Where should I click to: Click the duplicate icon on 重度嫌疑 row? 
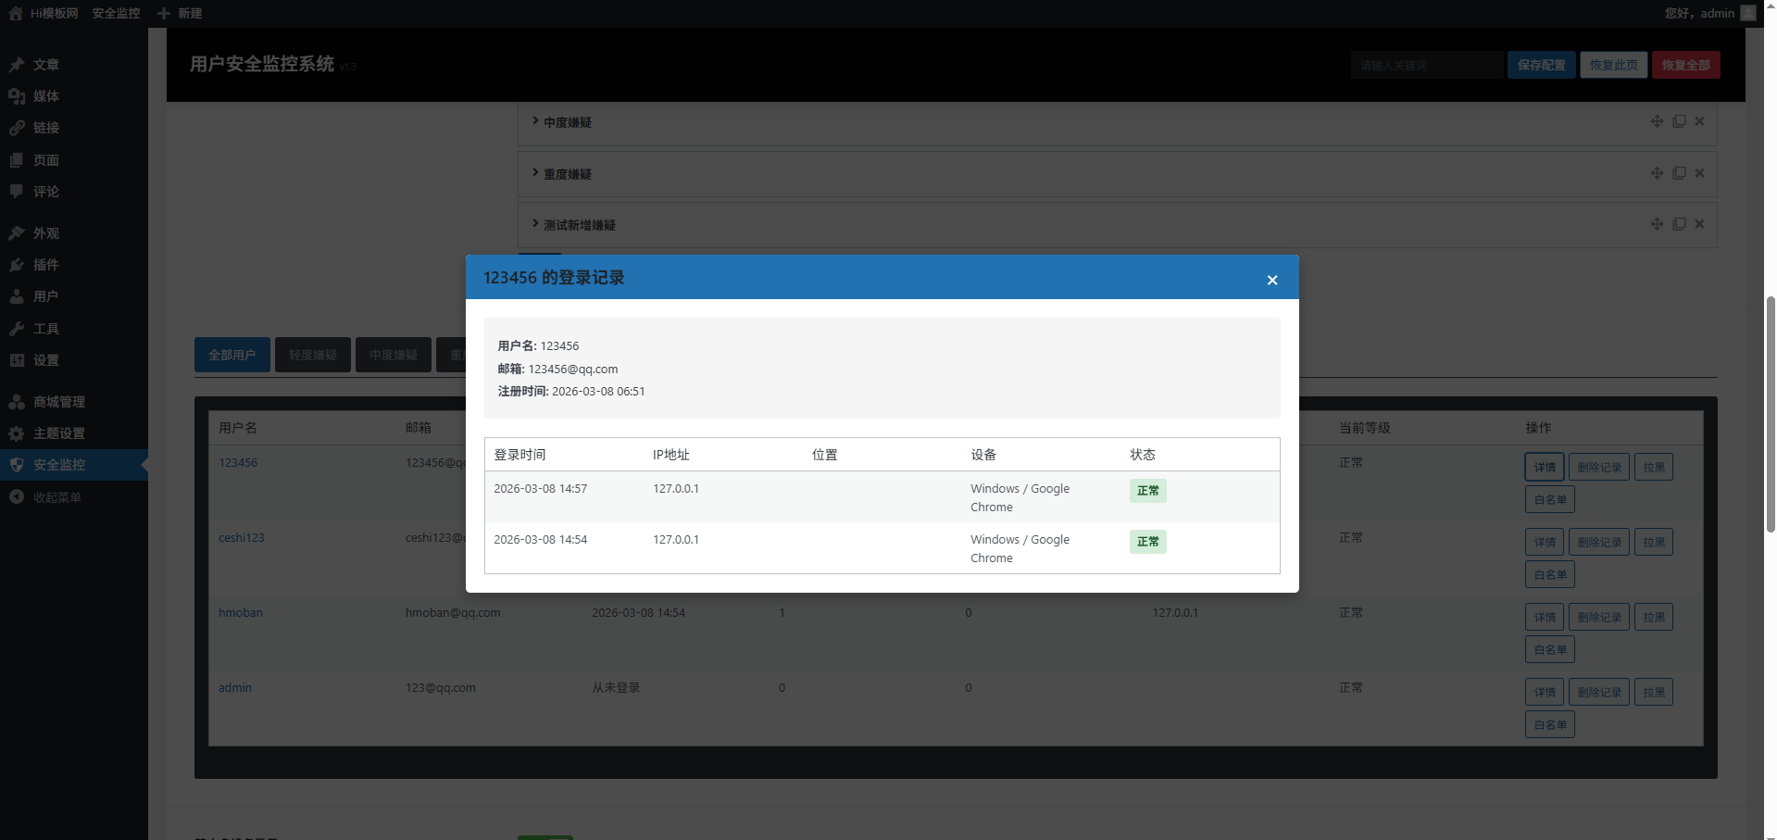[x=1679, y=173]
